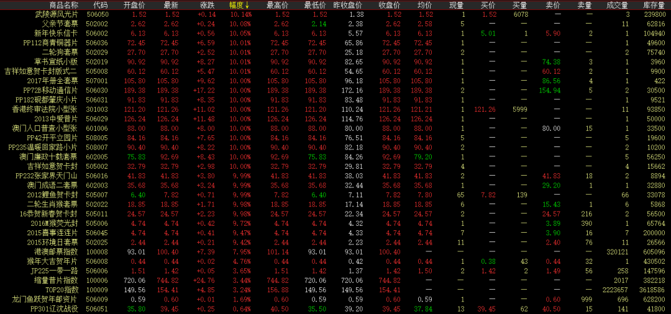Select 龙门鱼跃贺年邮资片 row
671x314 pixels.
click(x=46, y=298)
